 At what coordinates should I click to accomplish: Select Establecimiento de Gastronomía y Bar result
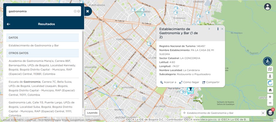pyautogui.click(x=34, y=46)
